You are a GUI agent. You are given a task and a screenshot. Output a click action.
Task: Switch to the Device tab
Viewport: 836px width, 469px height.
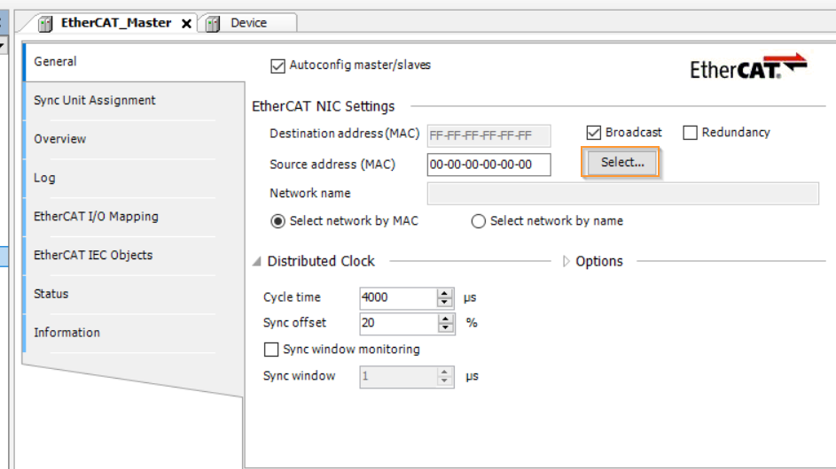pos(248,23)
